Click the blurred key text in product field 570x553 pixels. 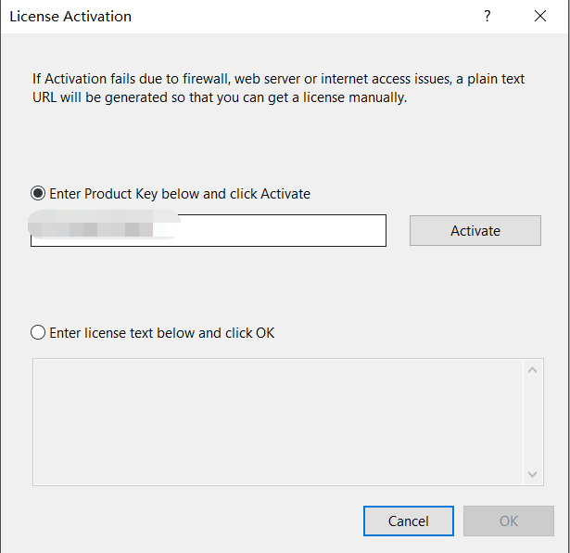pyautogui.click(x=104, y=225)
